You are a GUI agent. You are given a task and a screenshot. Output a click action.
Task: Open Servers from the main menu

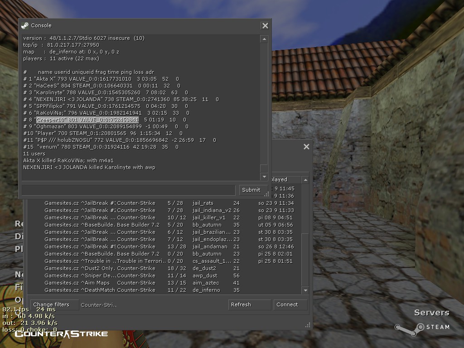(x=431, y=313)
